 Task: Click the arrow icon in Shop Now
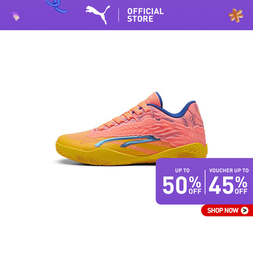click(245, 210)
